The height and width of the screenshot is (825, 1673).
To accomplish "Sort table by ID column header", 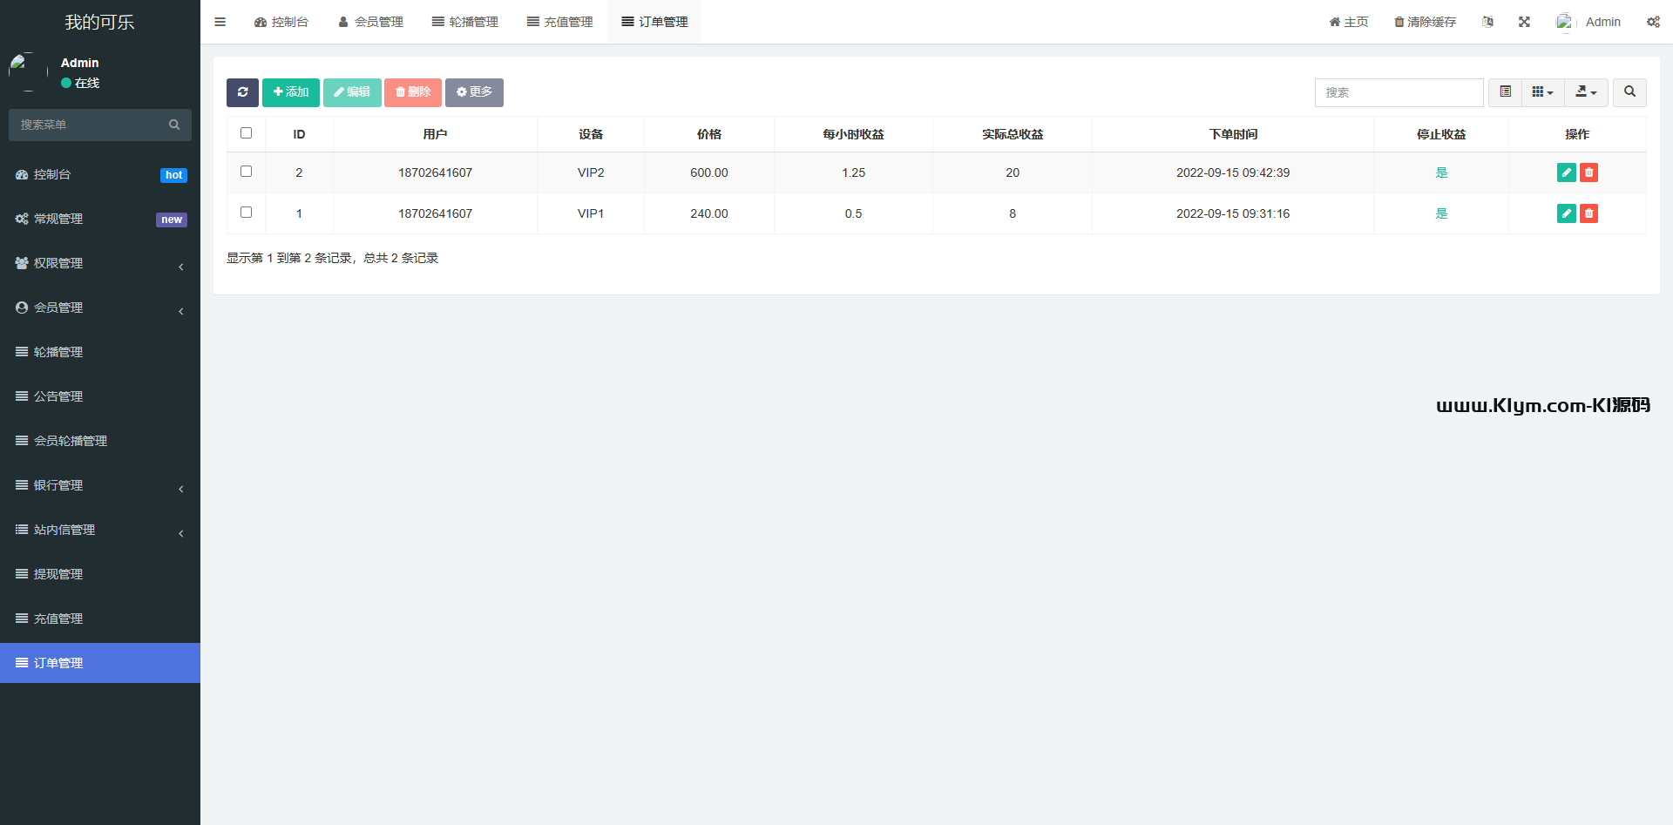I will (299, 134).
